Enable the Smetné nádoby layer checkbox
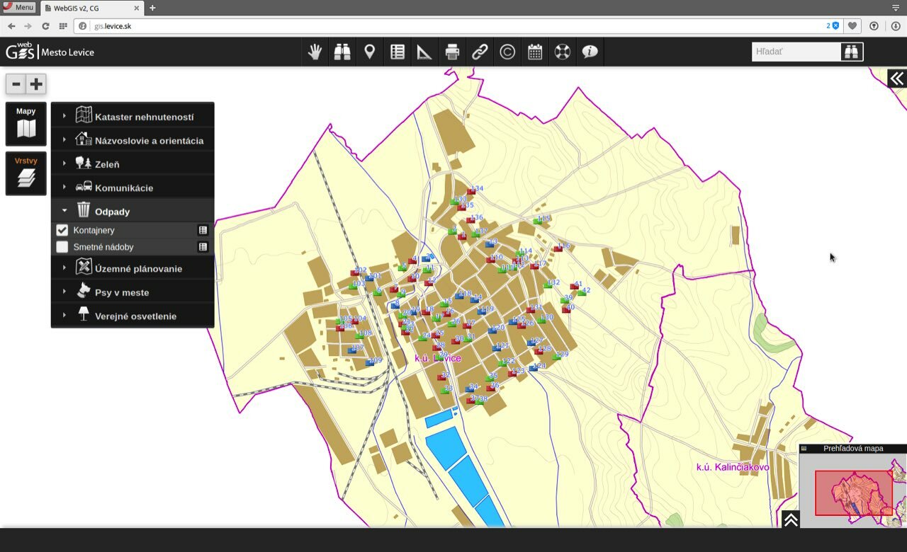 pyautogui.click(x=62, y=247)
